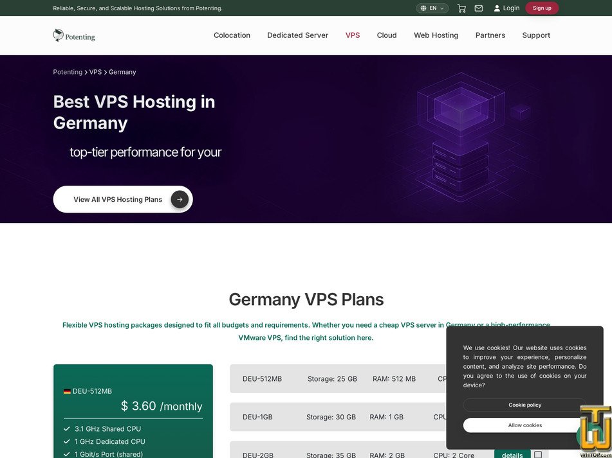The height and width of the screenshot is (458, 612).
Task: Click the arrow circle in View All Plans
Action: [x=180, y=199]
